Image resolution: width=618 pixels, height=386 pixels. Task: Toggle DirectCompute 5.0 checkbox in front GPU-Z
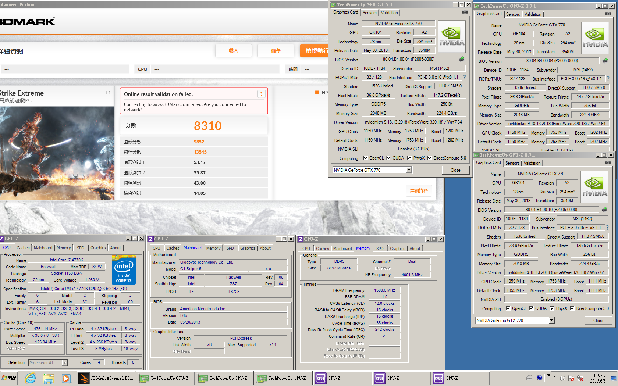coord(429,158)
